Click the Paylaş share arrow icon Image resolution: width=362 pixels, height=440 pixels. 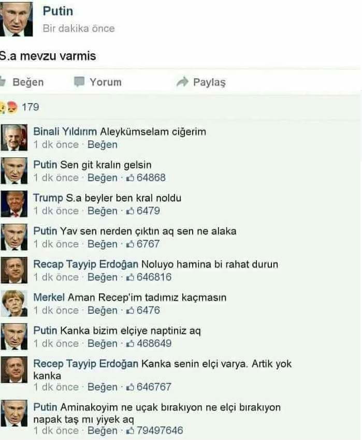[x=182, y=82]
